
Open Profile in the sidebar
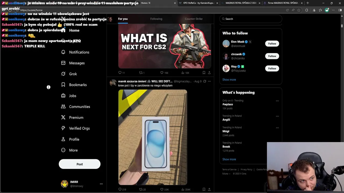coord(70,139)
